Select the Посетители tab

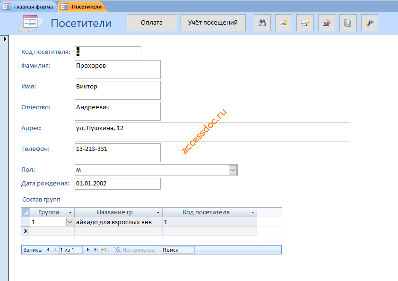[83, 7]
